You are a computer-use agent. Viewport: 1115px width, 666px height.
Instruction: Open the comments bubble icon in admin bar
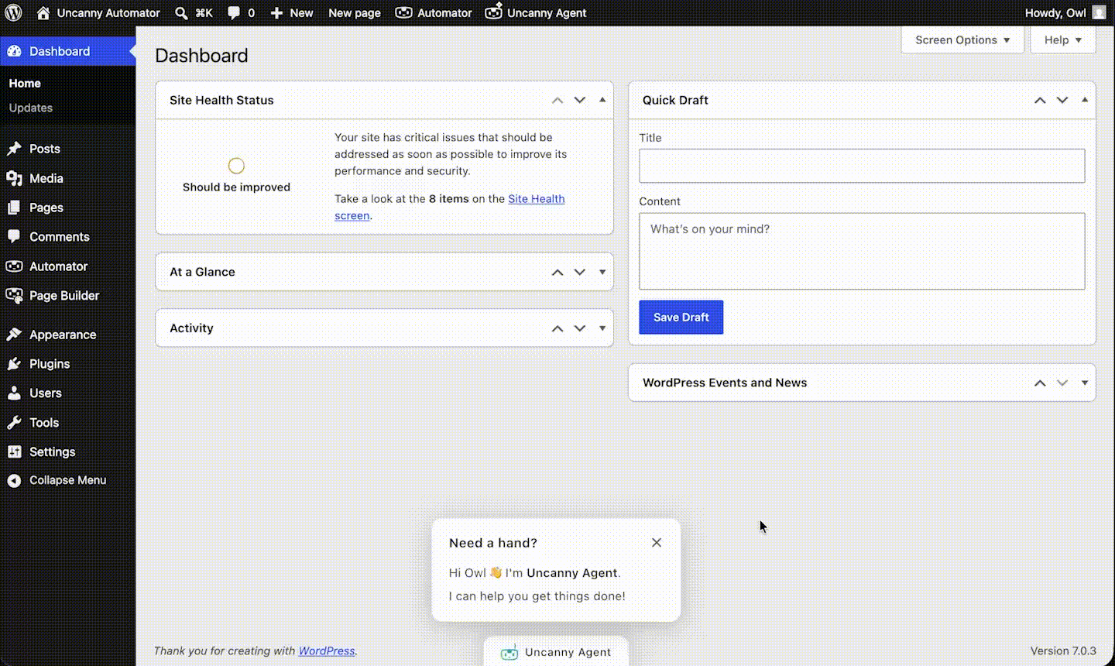tap(234, 12)
